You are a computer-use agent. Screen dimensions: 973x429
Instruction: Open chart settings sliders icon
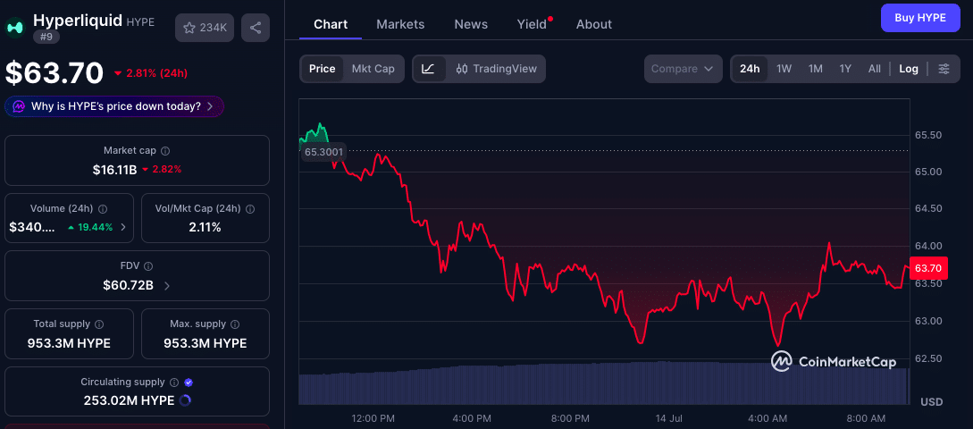[x=944, y=69]
